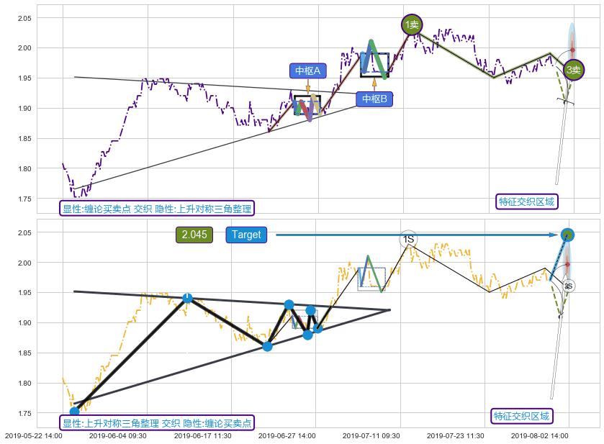Click target endpoint dot at 2.045 level

coord(567,235)
